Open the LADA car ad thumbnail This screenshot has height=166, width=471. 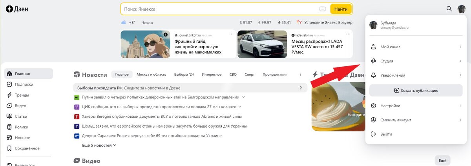coord(262,44)
